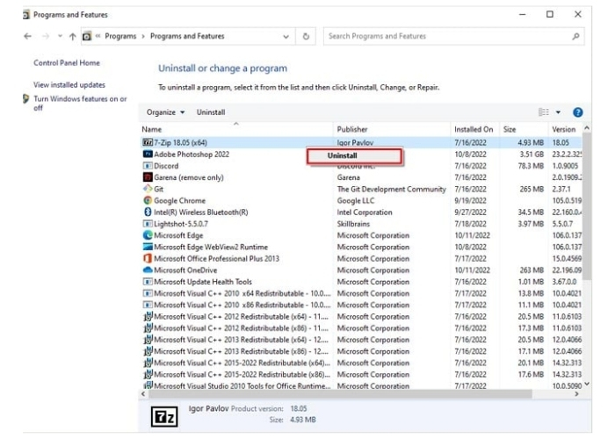Sort by the Publisher column header

point(392,129)
